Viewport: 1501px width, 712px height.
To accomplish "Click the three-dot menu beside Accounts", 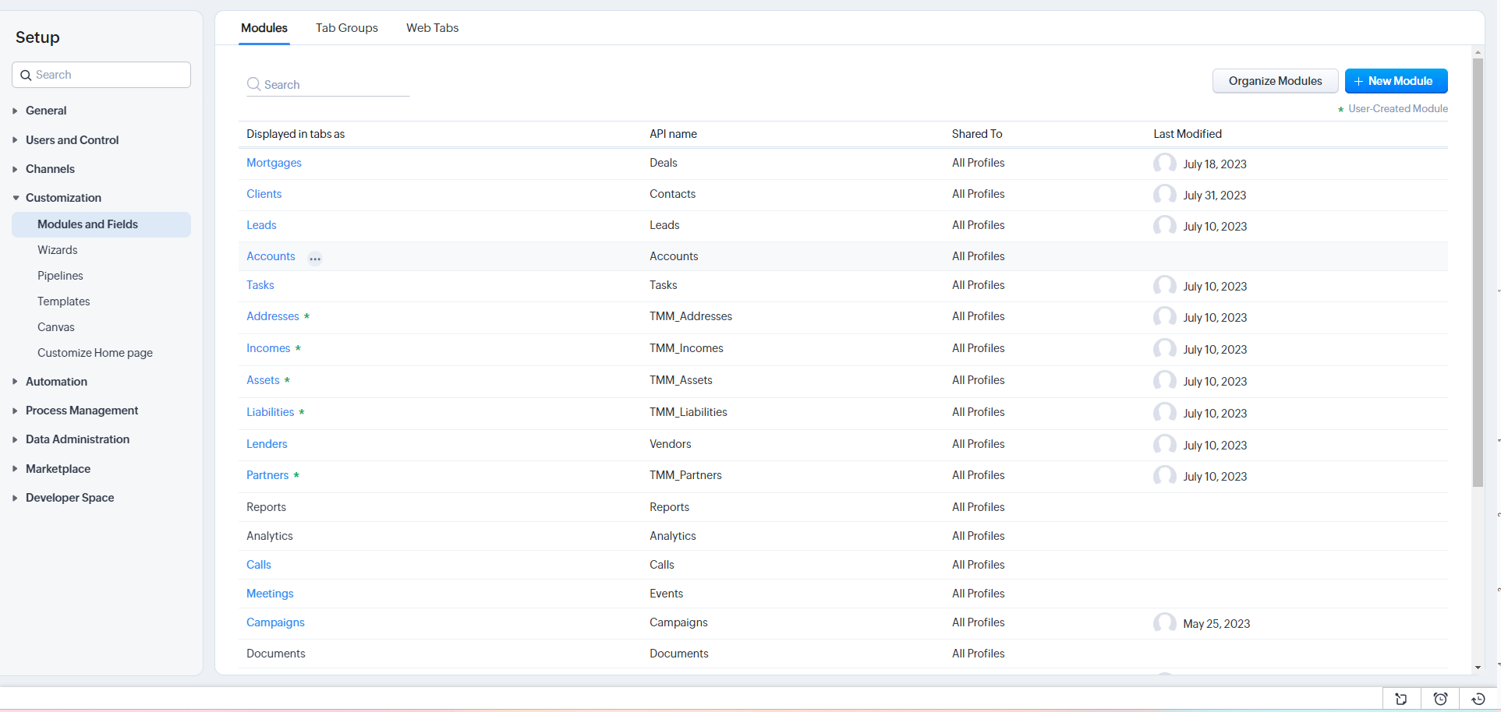I will click(x=315, y=259).
